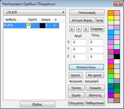Pick the black swatch in the palette

pyautogui.click(x=117, y=57)
